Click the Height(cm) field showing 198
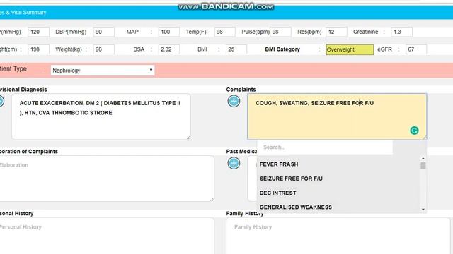453x254 pixels. tap(38, 49)
